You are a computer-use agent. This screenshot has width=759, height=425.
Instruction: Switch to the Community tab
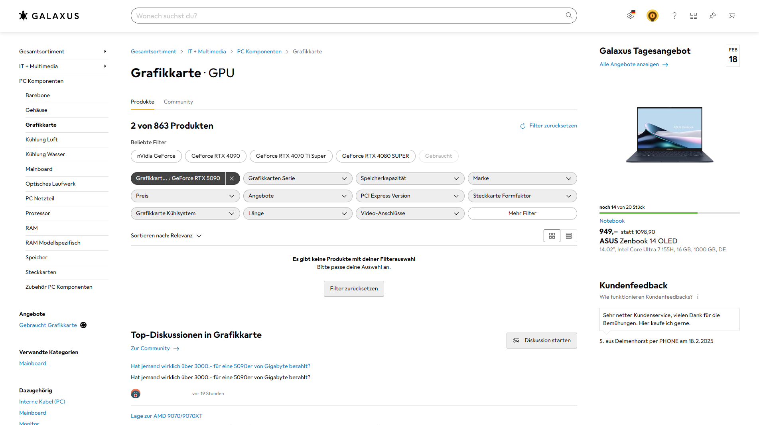(x=178, y=102)
